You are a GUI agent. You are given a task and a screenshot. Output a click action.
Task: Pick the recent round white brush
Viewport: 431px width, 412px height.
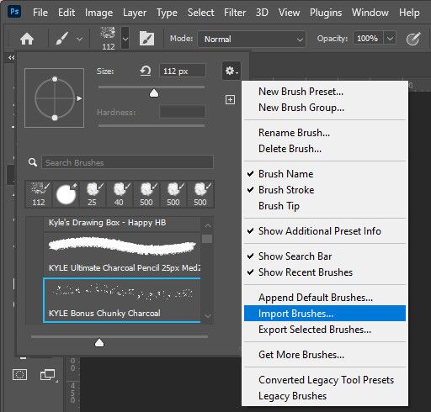(x=66, y=194)
